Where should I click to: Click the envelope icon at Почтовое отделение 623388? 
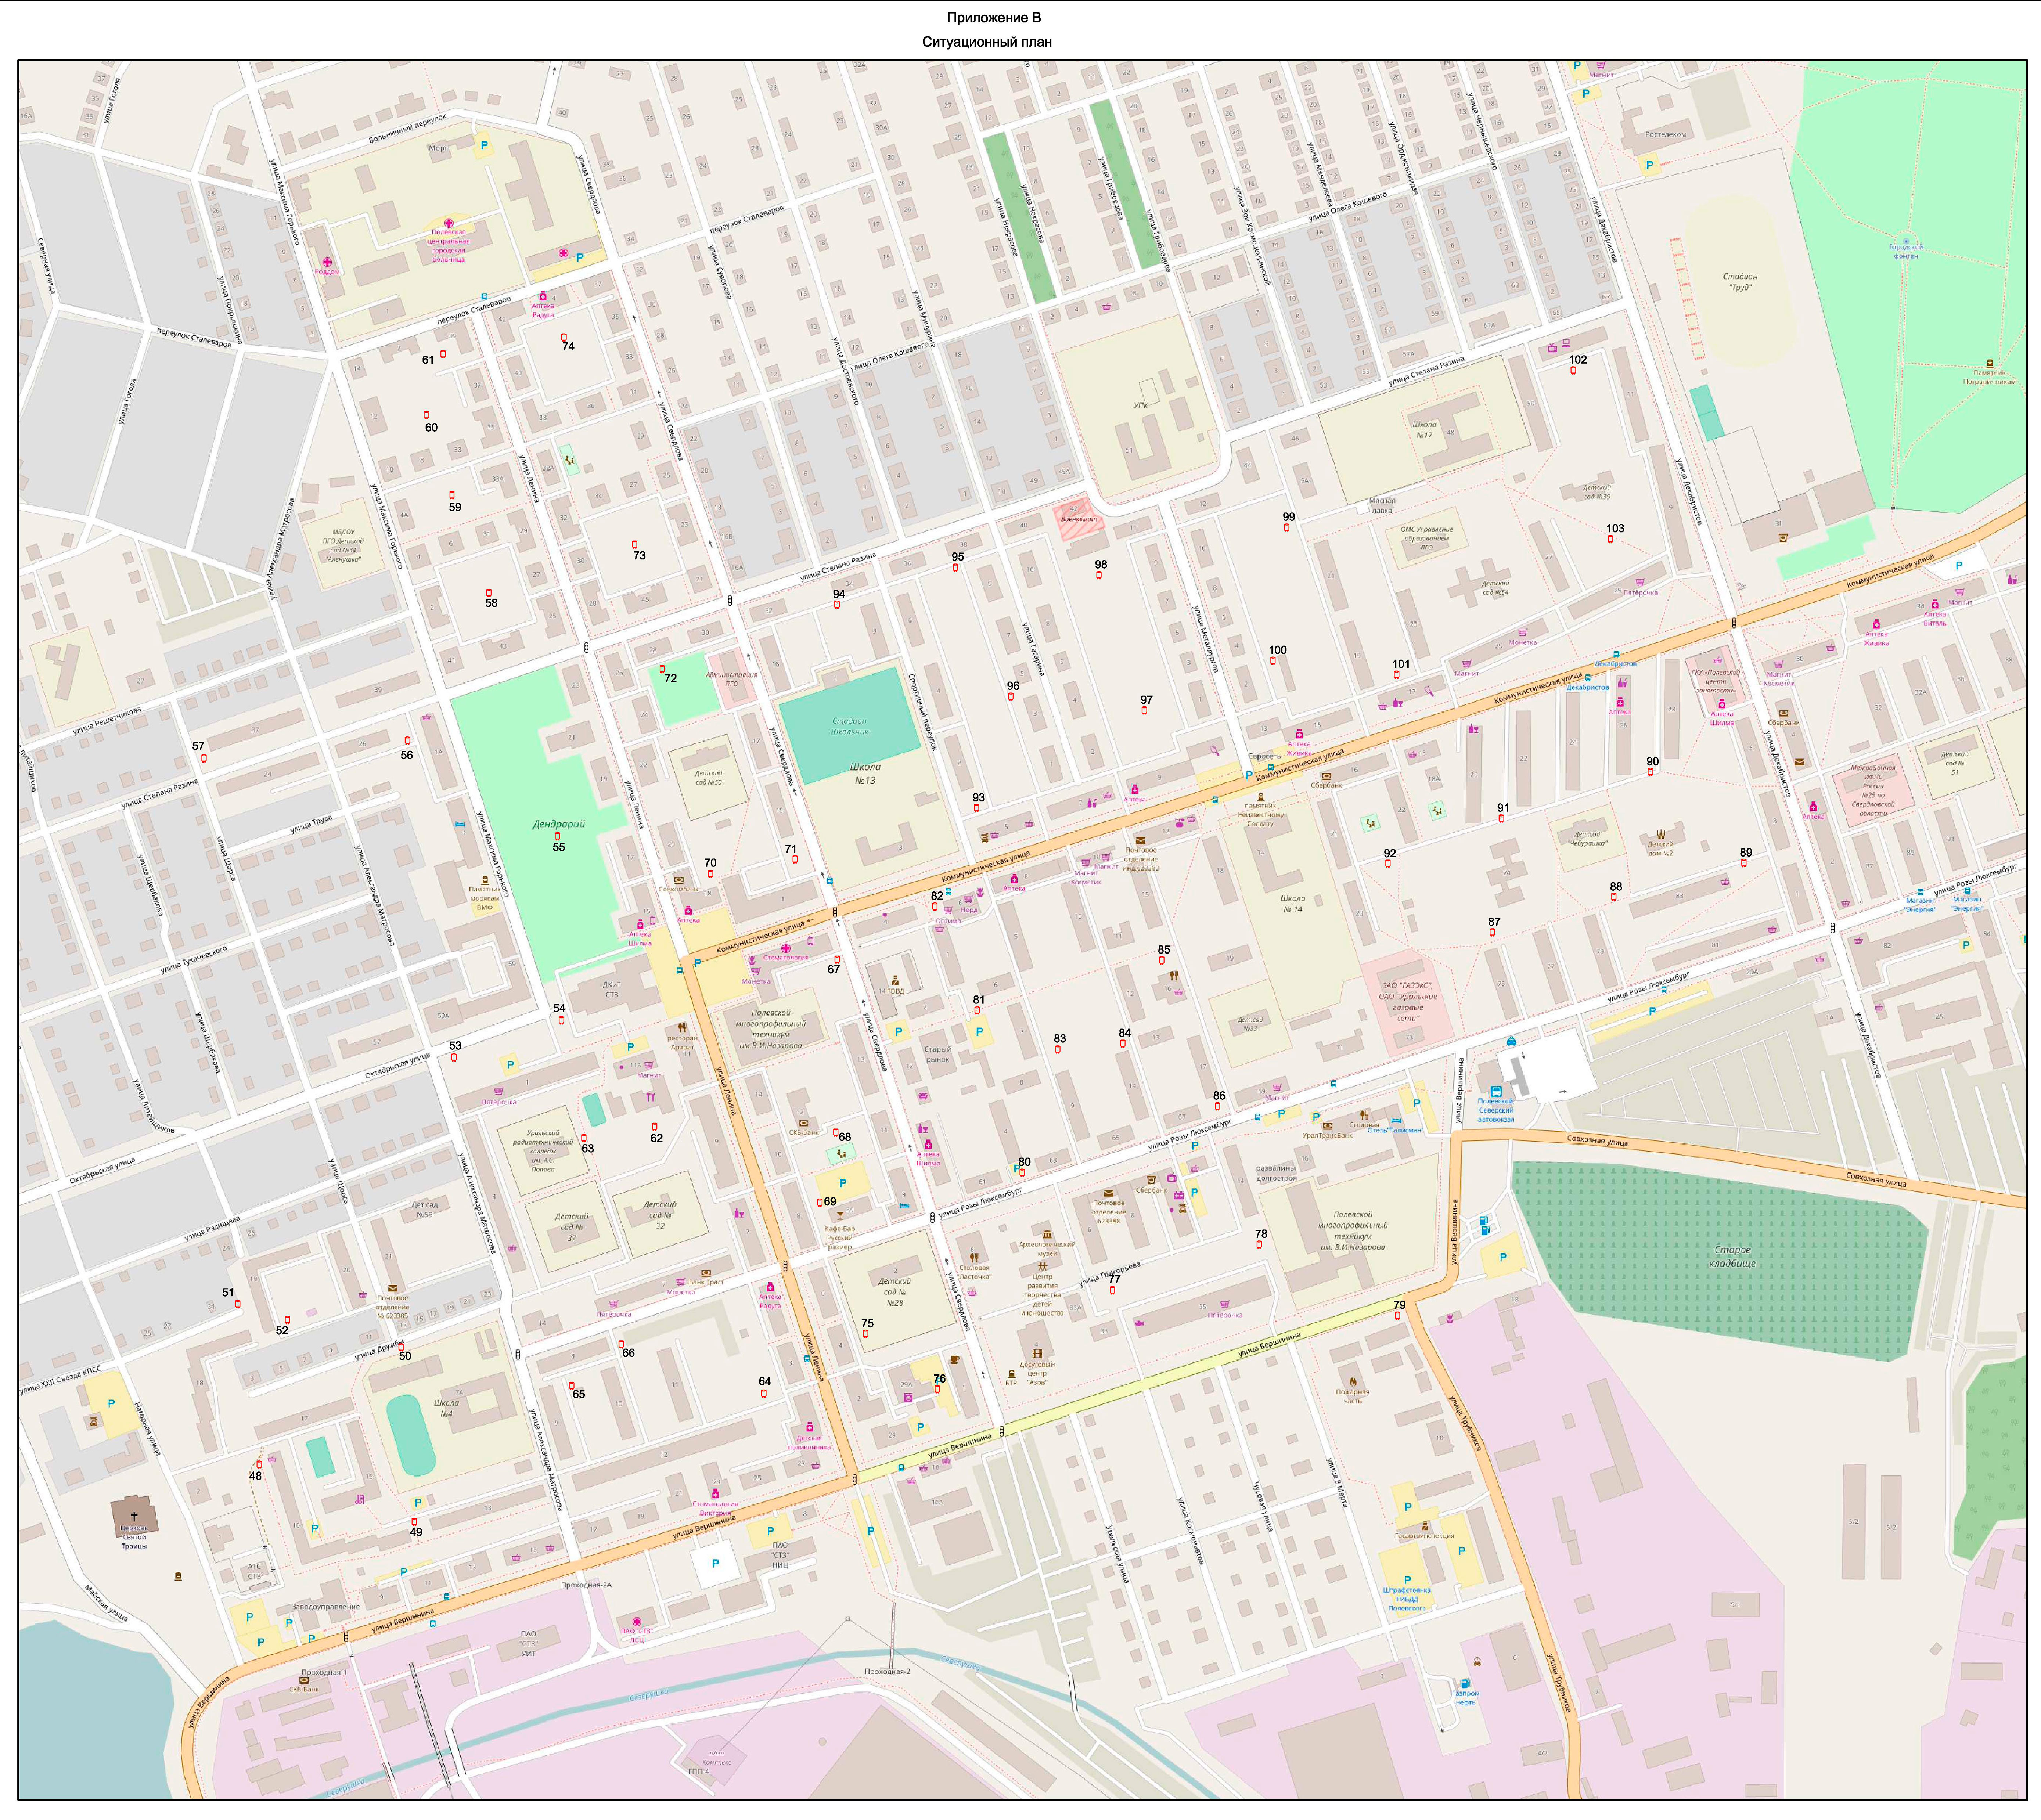[1109, 1194]
